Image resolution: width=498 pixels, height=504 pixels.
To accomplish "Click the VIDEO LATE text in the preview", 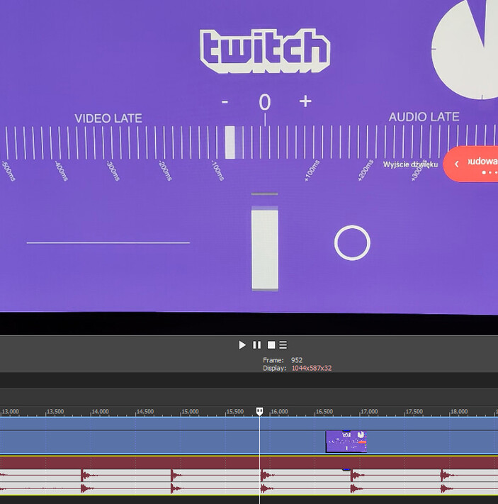I will (x=108, y=118).
